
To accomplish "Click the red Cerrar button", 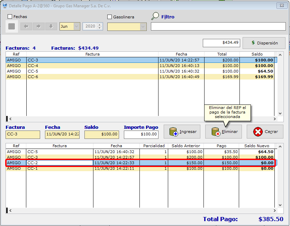I will coord(265,132).
